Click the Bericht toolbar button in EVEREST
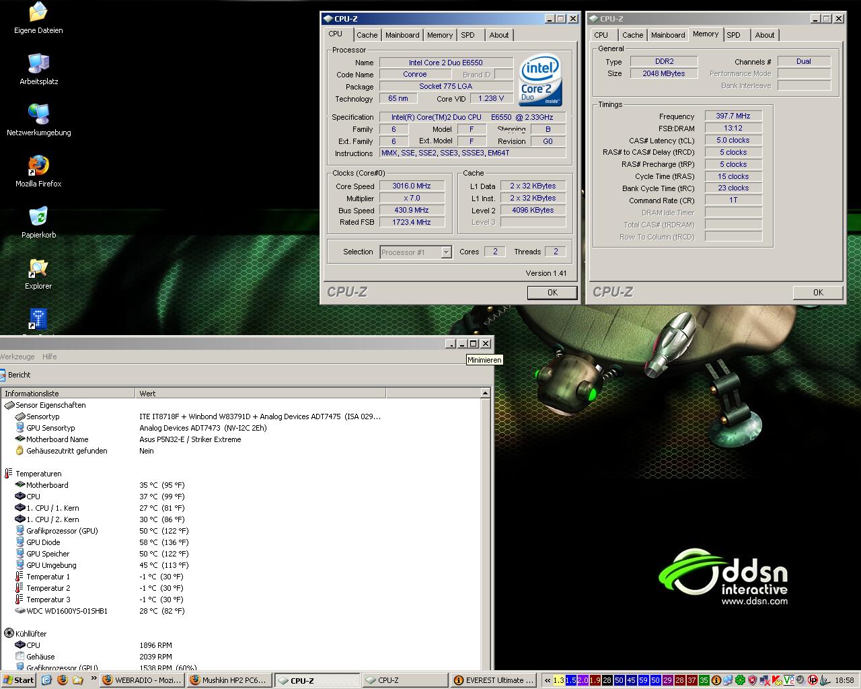This screenshot has width=861, height=689. (x=15, y=375)
